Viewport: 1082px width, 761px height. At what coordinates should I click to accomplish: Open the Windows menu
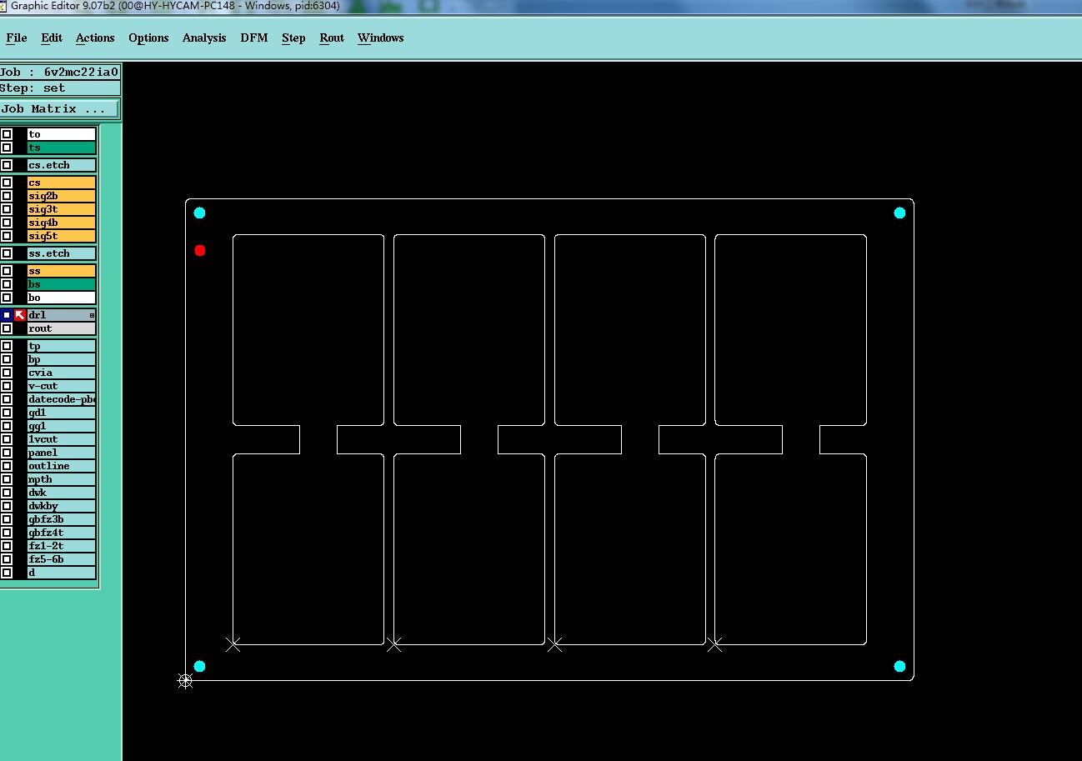(x=381, y=38)
